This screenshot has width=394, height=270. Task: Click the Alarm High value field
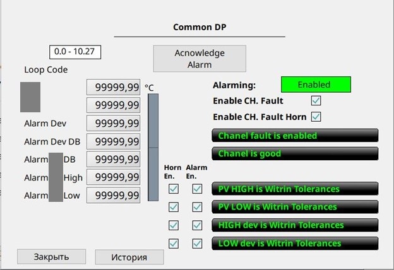(113, 177)
